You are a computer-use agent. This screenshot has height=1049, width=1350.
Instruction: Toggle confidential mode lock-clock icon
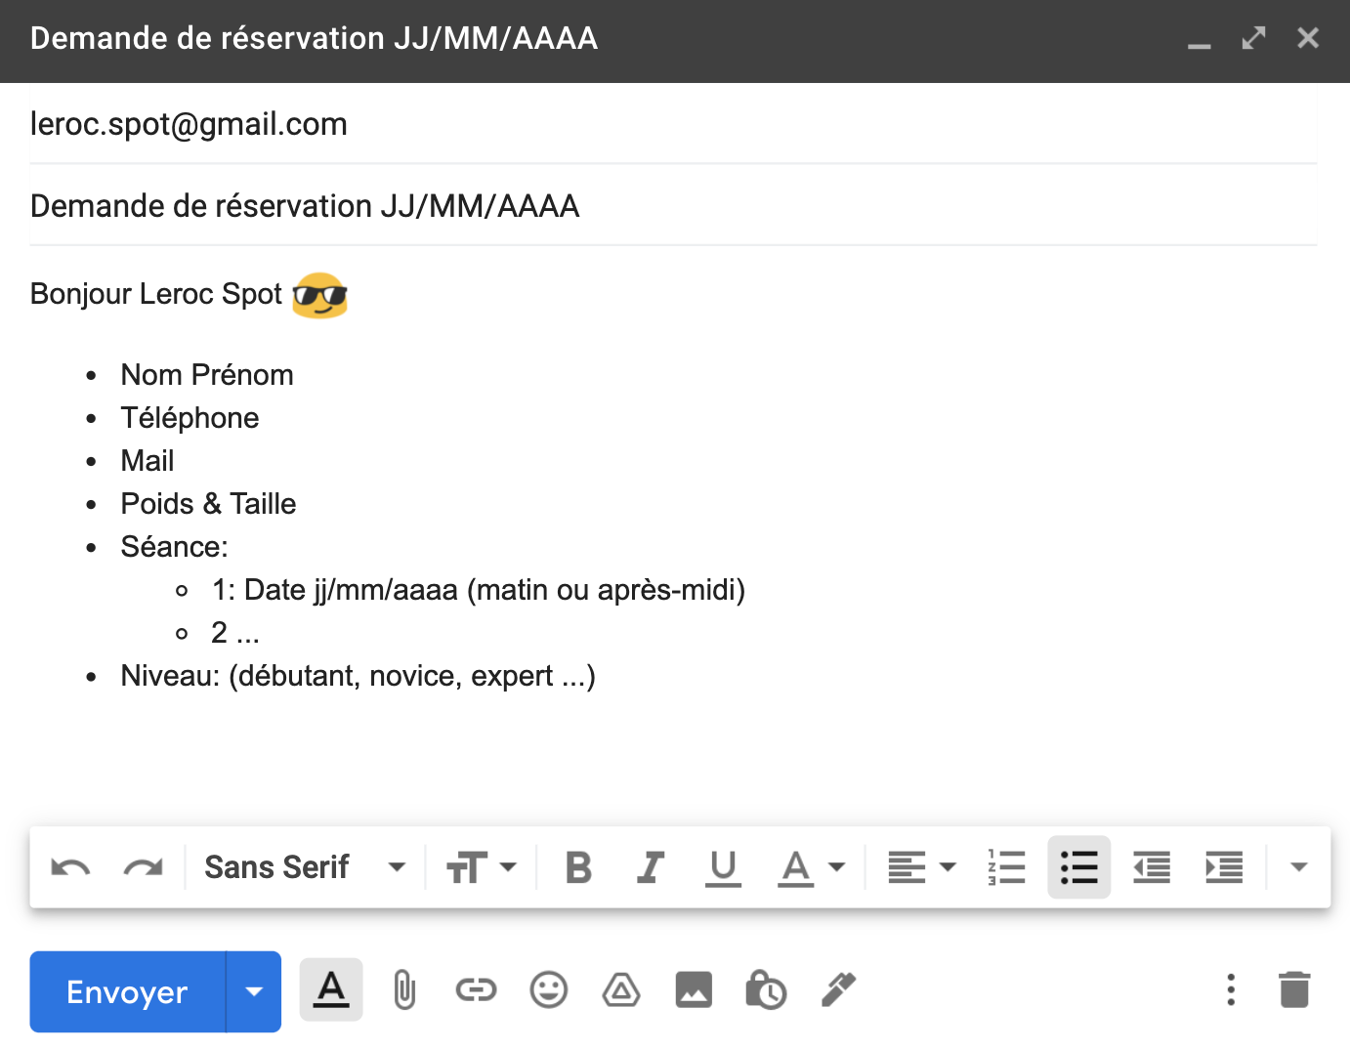766,990
